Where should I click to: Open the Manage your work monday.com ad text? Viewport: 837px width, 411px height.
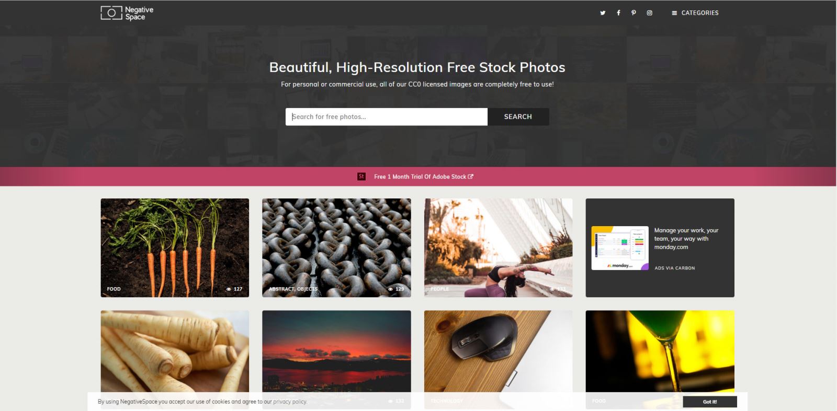tap(686, 239)
